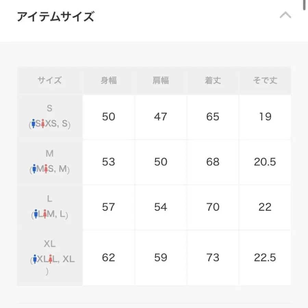Click the 身幅 value 50 for size S
The height and width of the screenshot is (308, 308).
click(x=108, y=117)
